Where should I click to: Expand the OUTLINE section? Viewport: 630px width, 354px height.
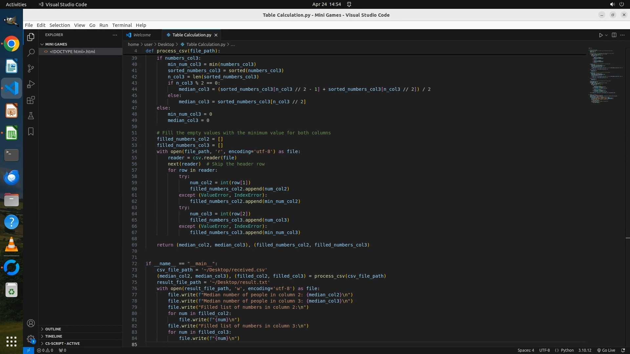pos(53,329)
